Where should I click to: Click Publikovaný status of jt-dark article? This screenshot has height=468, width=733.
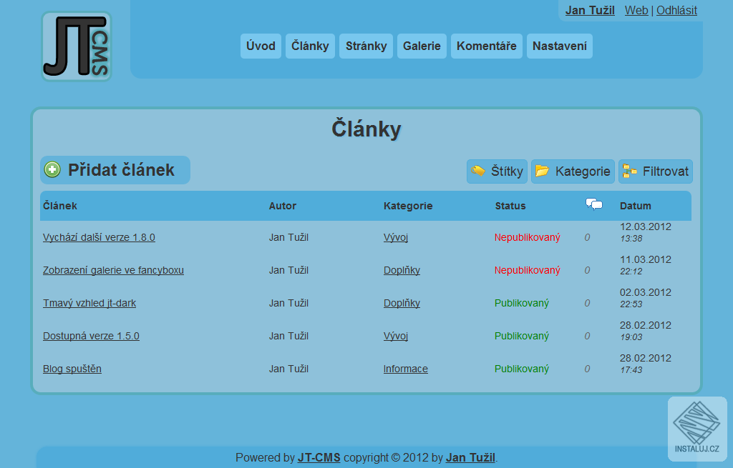[x=522, y=303]
